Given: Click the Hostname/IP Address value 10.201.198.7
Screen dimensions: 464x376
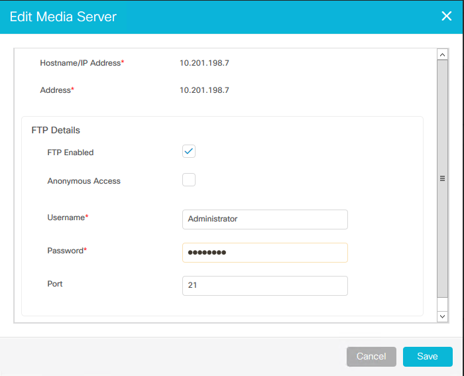Looking at the screenshot, I should click(204, 63).
